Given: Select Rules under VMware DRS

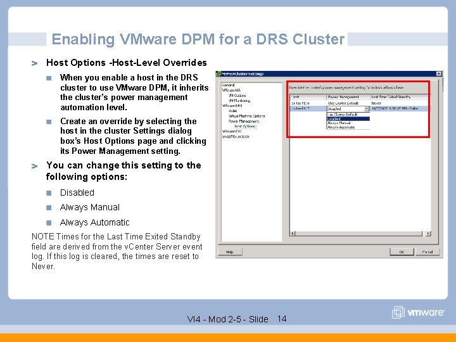Looking at the screenshot, I should click(232, 111).
